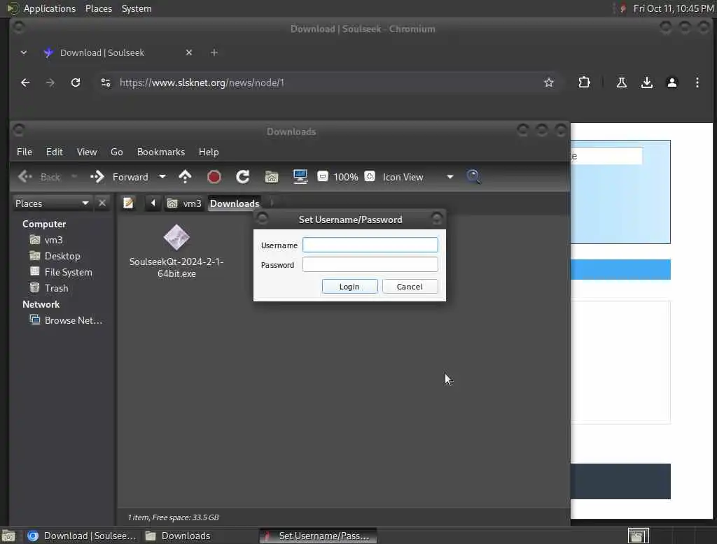Click the path bar left scroll arrow
The width and height of the screenshot is (717, 544).
point(153,203)
